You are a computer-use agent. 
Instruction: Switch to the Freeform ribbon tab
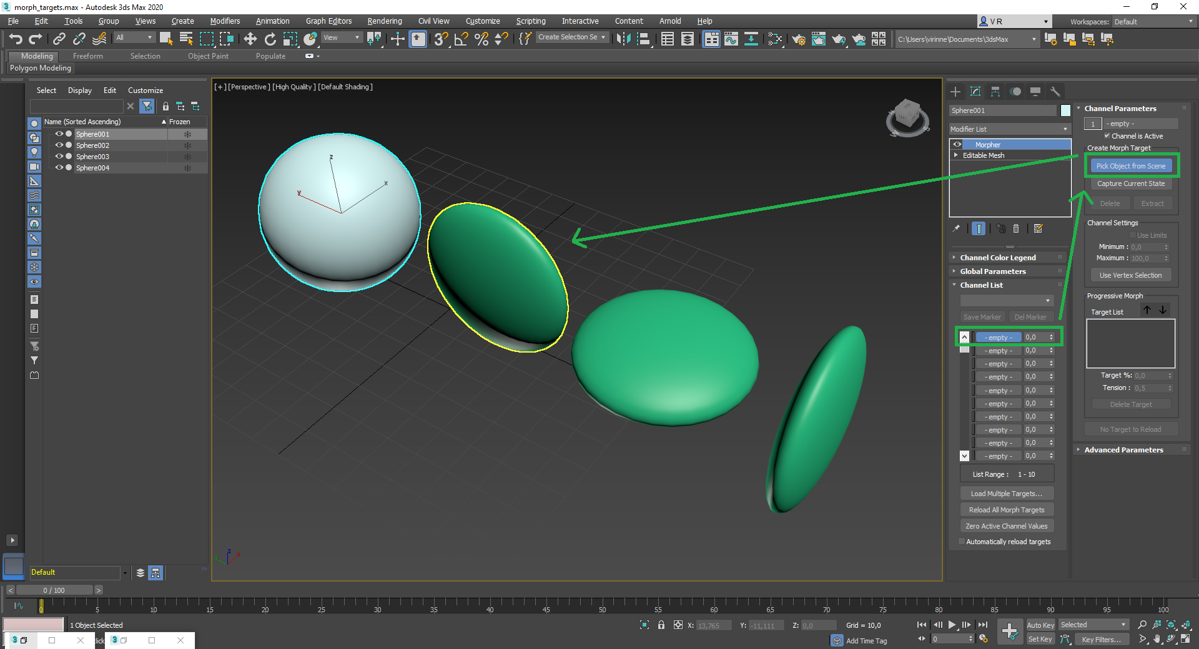coord(87,56)
